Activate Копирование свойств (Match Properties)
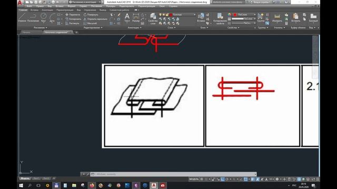Viewport: 337px width, 189px height. tap(220, 19)
